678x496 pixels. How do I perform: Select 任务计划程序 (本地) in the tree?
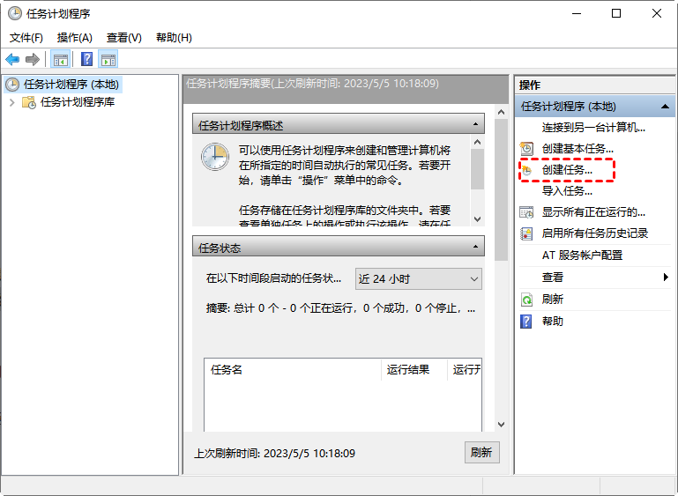[x=71, y=85]
